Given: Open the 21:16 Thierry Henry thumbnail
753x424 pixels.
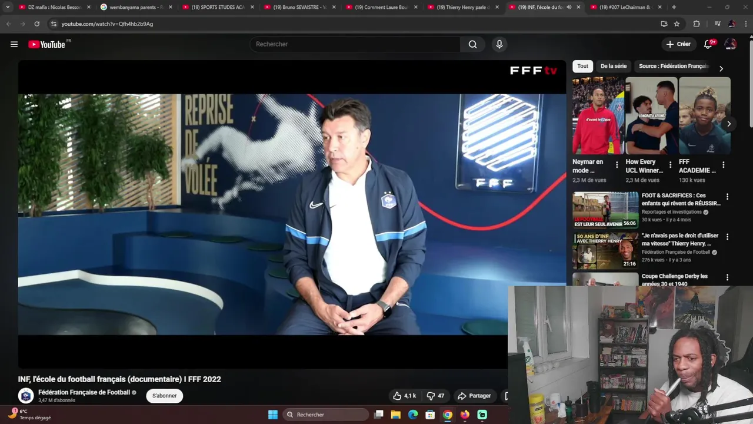Looking at the screenshot, I should 605,250.
